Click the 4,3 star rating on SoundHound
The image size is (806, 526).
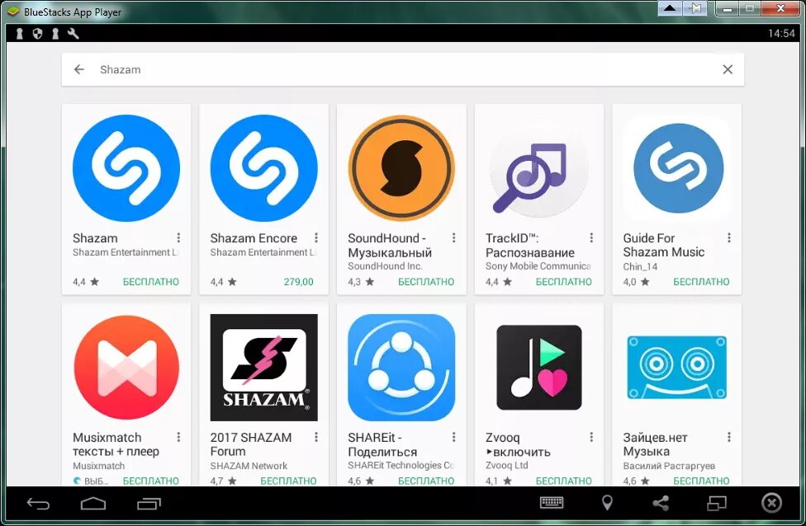coord(361,282)
